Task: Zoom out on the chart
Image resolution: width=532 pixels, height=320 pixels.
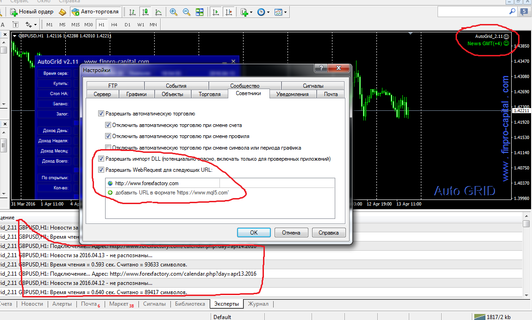Action: pos(186,12)
